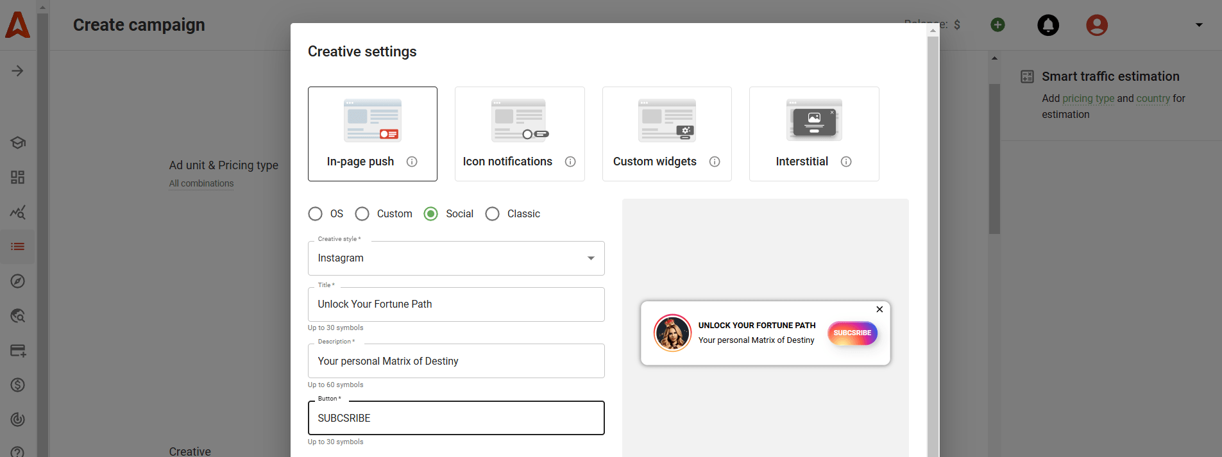
Task: Click the Smart traffic estimation heading
Action: [1110, 76]
